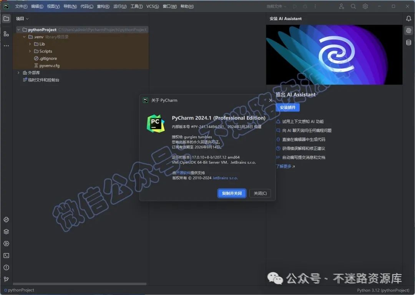Screen dimensions: 415x295
Task: Open IDE settings gear icon
Action: pos(365,7)
